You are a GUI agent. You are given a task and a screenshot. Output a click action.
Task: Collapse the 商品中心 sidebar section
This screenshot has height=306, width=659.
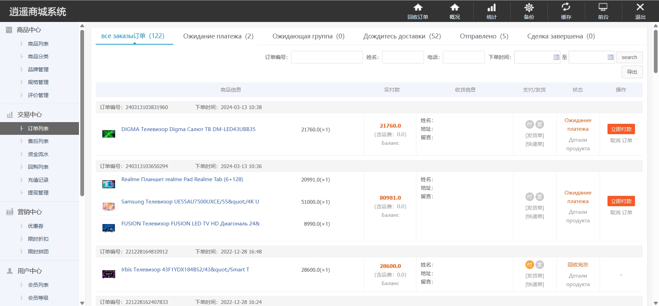point(29,30)
